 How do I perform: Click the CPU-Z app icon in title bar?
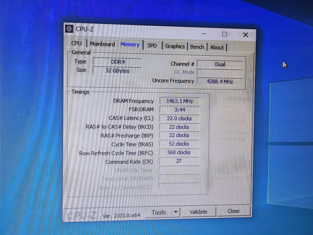pos(69,29)
